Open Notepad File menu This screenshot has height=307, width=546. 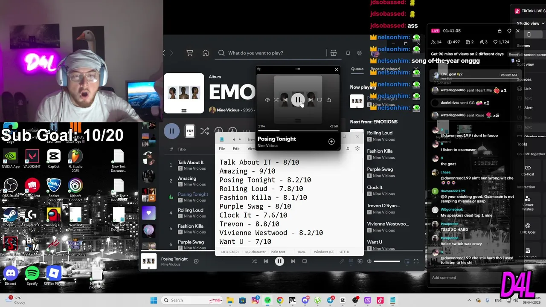222,149
